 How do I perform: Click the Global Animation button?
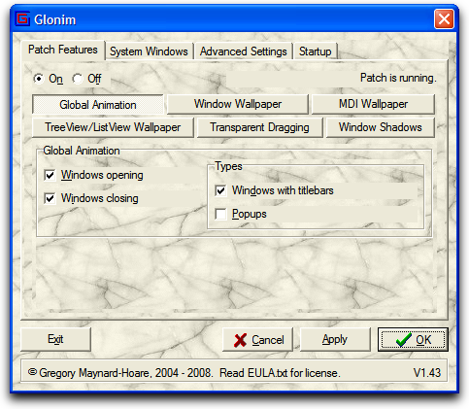98,105
